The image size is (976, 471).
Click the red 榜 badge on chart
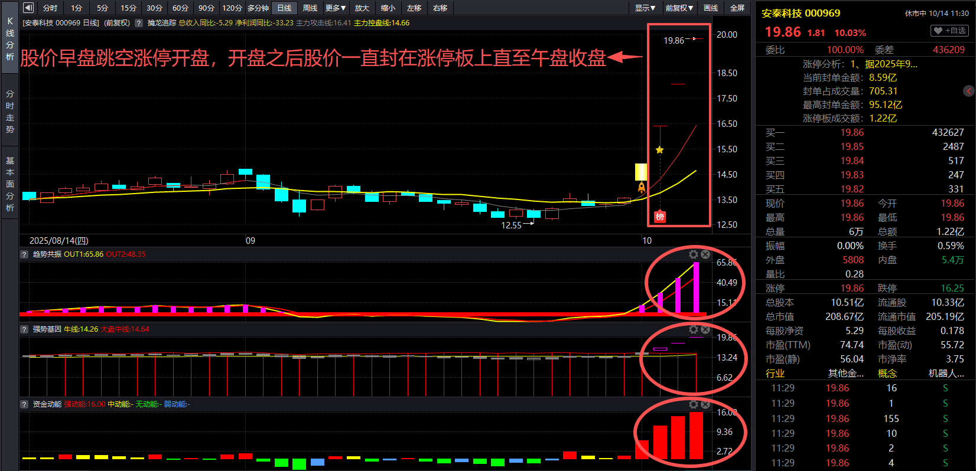[660, 217]
